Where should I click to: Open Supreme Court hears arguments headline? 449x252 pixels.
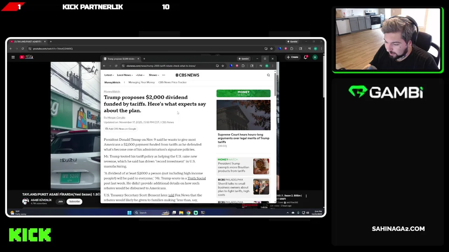click(x=243, y=138)
